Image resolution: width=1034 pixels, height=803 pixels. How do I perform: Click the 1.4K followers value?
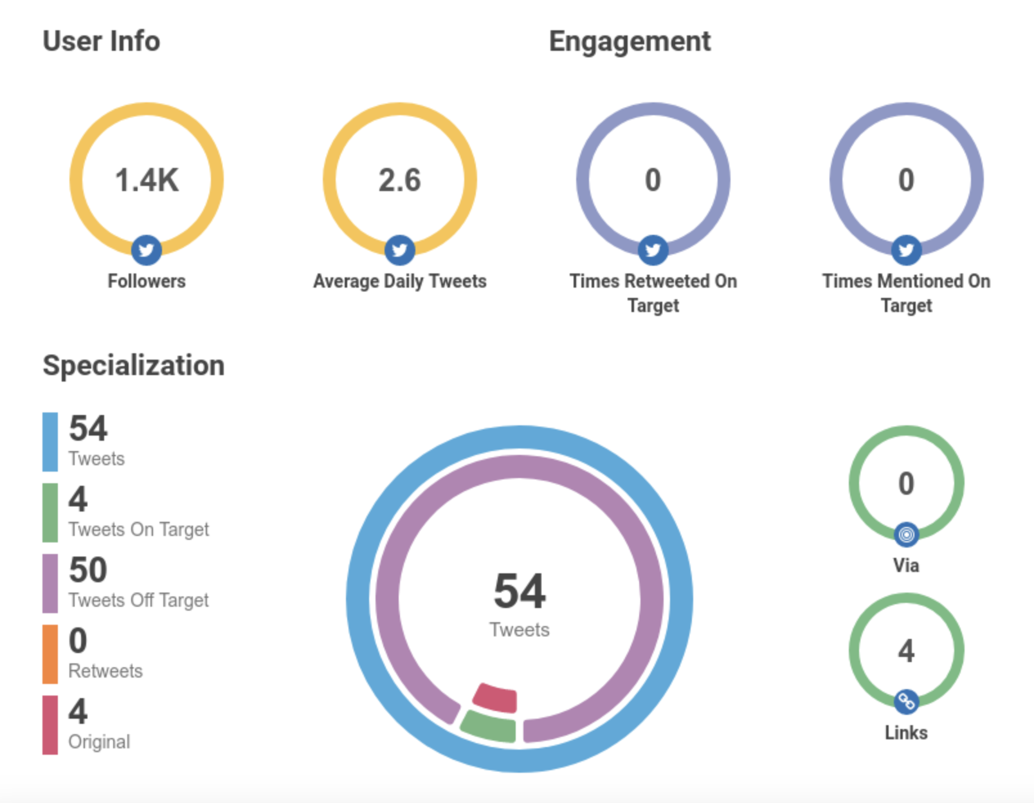point(147,180)
